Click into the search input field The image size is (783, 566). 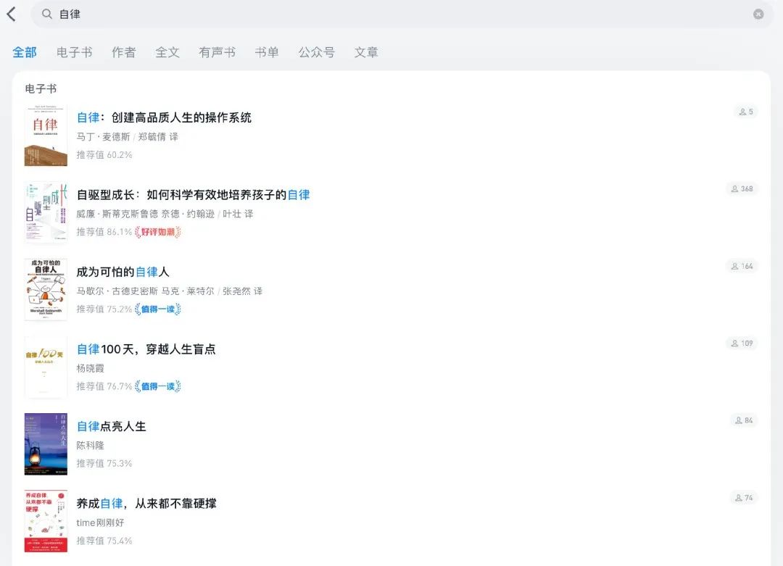pyautogui.click(x=217, y=14)
